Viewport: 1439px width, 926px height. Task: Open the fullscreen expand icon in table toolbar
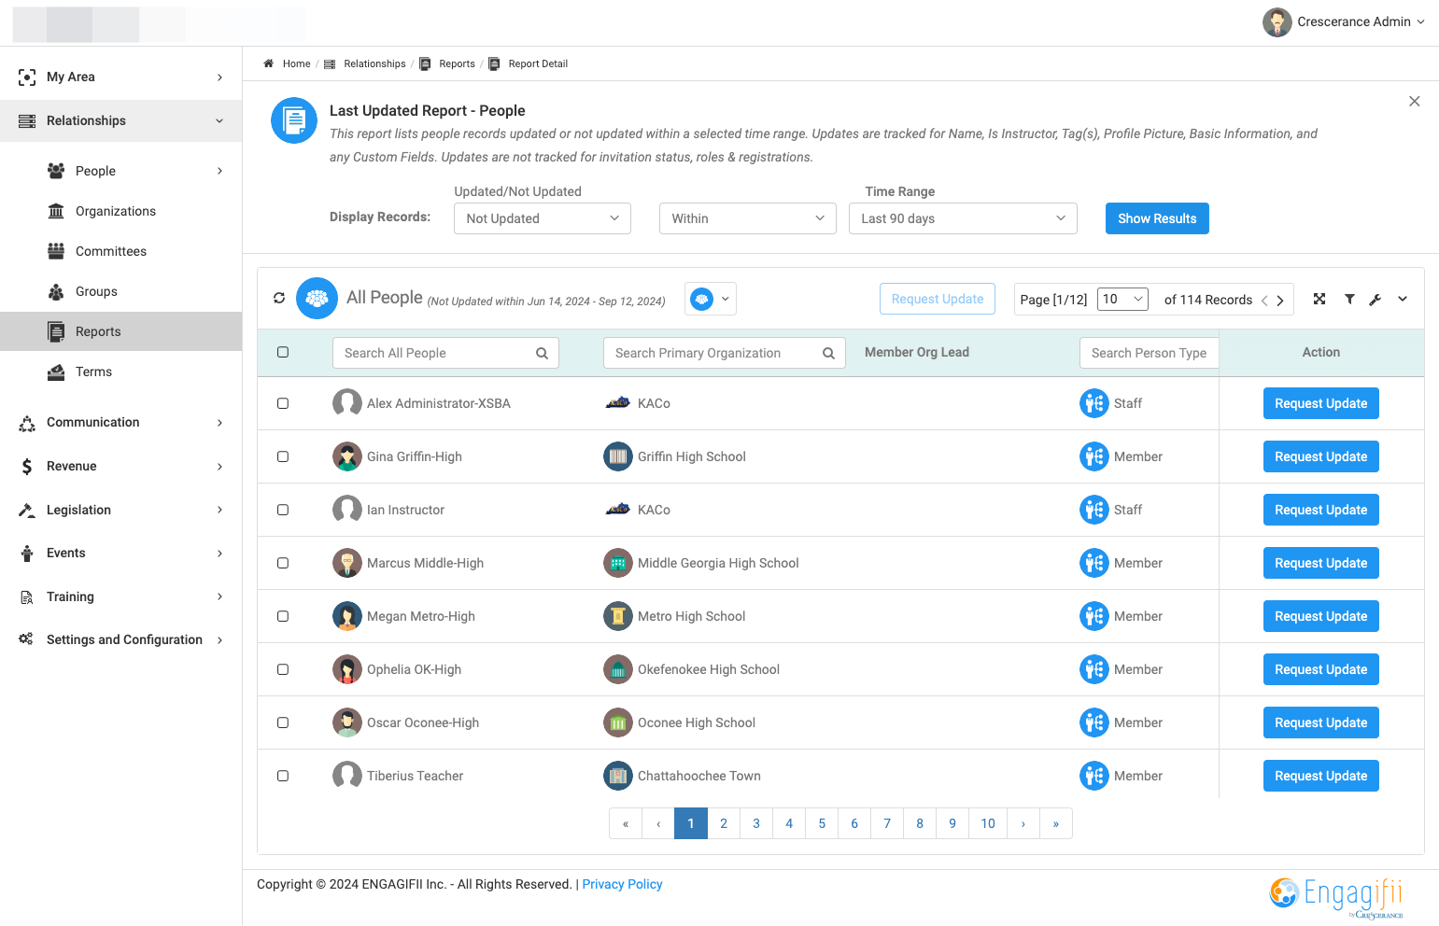[x=1319, y=299]
